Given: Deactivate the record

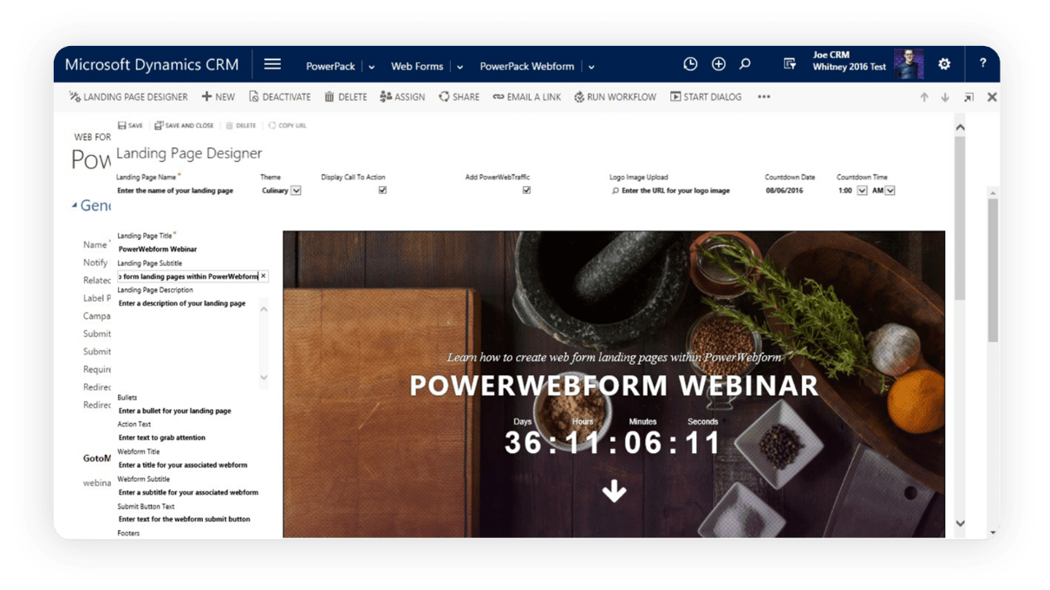Looking at the screenshot, I should (x=280, y=97).
